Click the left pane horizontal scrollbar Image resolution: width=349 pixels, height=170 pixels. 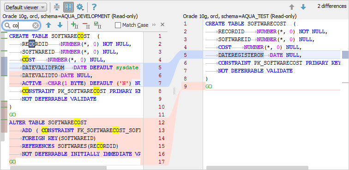pos(58,168)
